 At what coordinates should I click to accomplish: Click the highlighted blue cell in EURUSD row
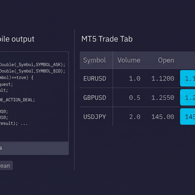tap(188, 78)
